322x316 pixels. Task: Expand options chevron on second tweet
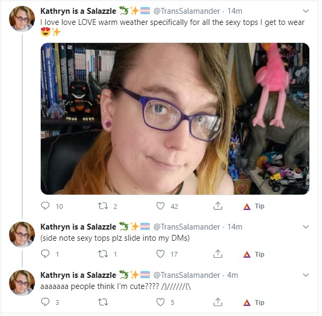[x=306, y=227]
